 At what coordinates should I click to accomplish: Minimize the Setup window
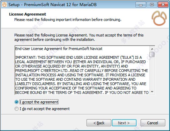click(141, 5)
